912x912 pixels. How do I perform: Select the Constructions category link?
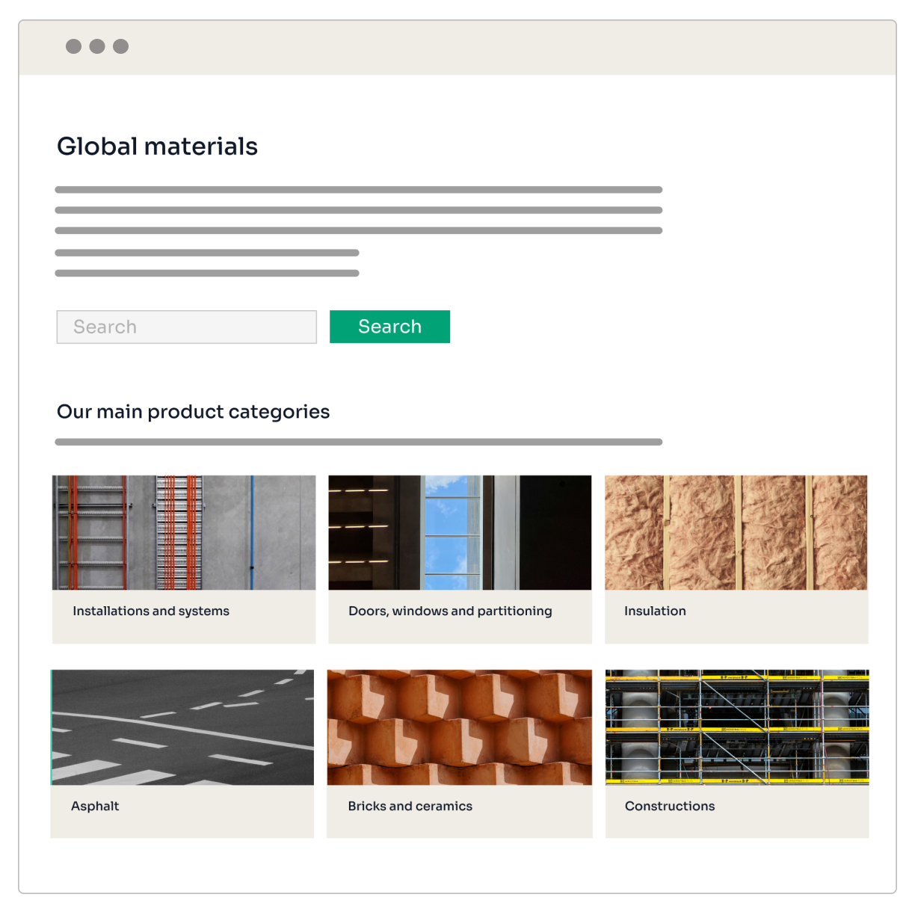pyautogui.click(x=670, y=806)
